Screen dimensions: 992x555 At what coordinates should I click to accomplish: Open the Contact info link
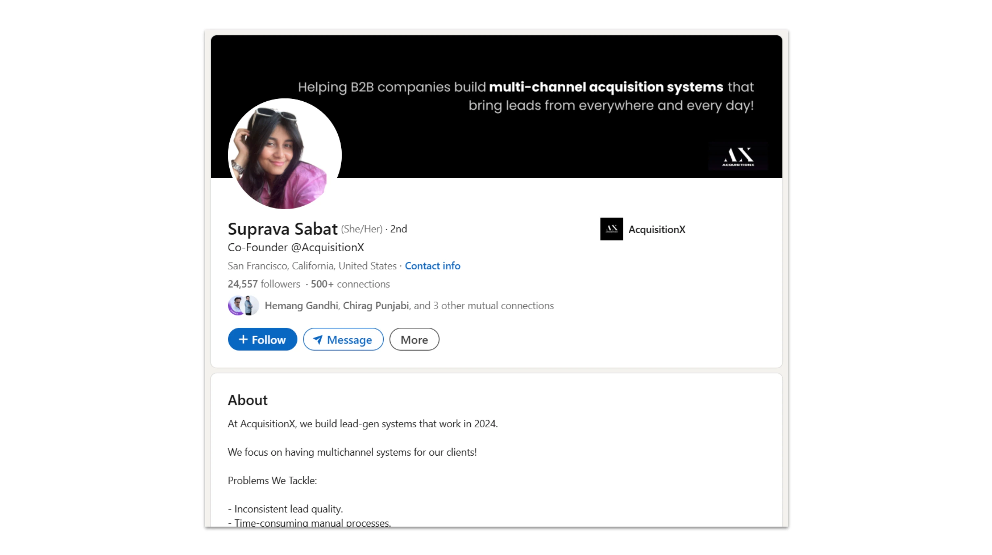[x=433, y=266]
